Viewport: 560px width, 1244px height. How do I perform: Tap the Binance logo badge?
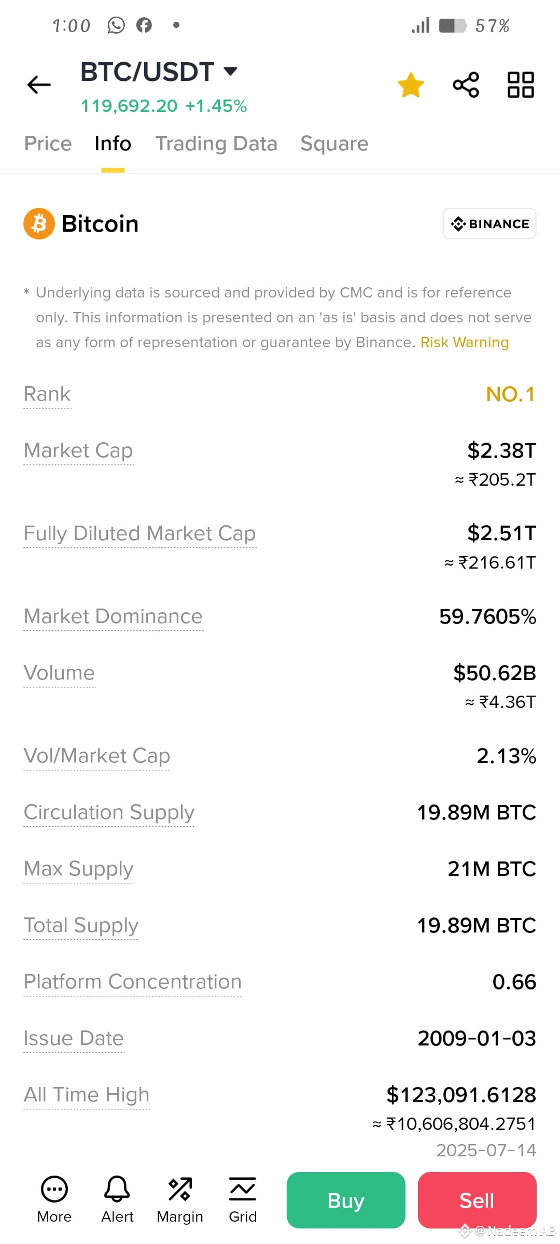click(489, 224)
